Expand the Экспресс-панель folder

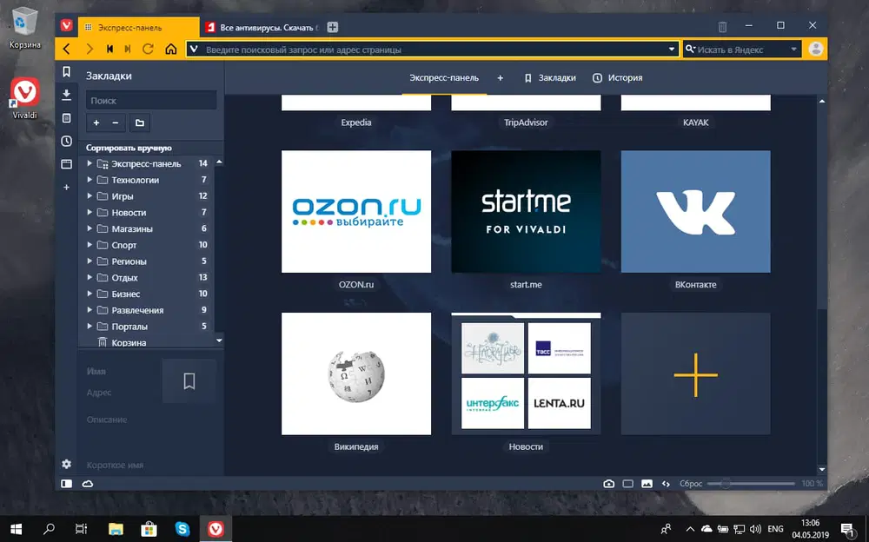(x=90, y=163)
